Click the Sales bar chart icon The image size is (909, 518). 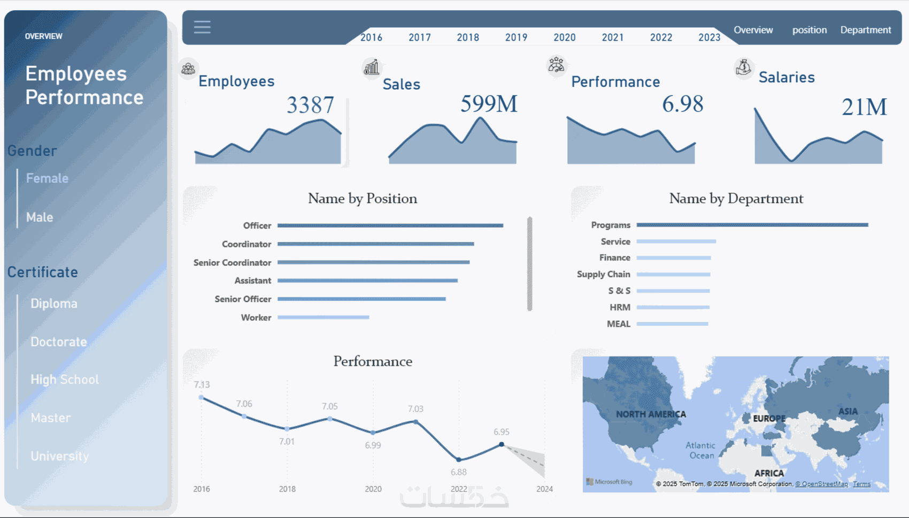point(371,67)
